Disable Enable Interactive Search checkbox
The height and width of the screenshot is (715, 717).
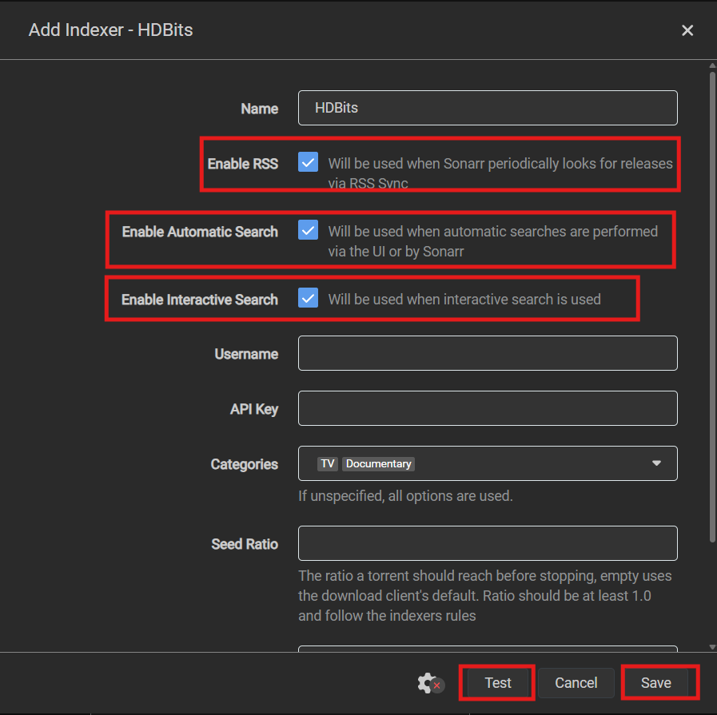[x=309, y=298]
